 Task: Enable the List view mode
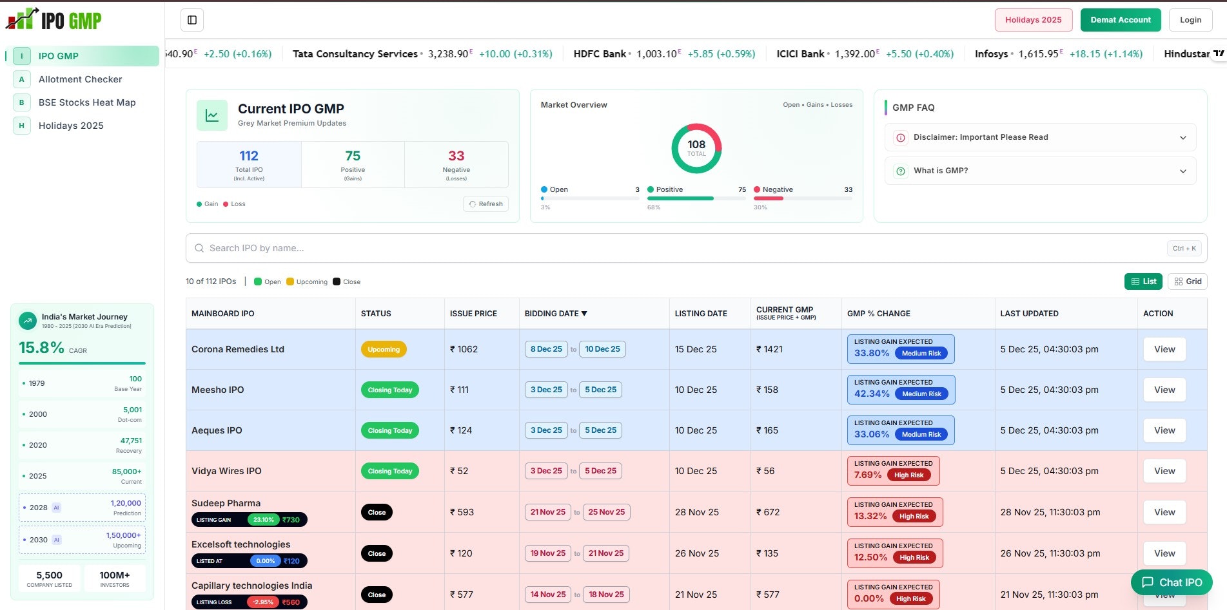(x=1143, y=281)
